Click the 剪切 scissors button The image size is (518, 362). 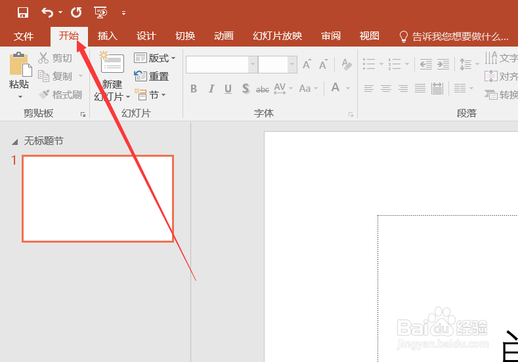tap(55, 58)
